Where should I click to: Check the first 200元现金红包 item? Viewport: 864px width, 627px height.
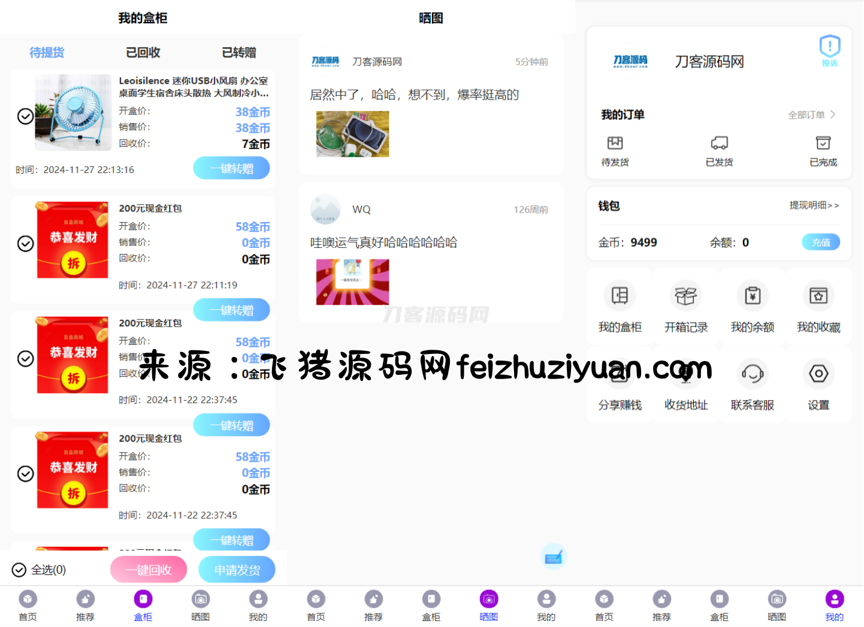(x=25, y=244)
